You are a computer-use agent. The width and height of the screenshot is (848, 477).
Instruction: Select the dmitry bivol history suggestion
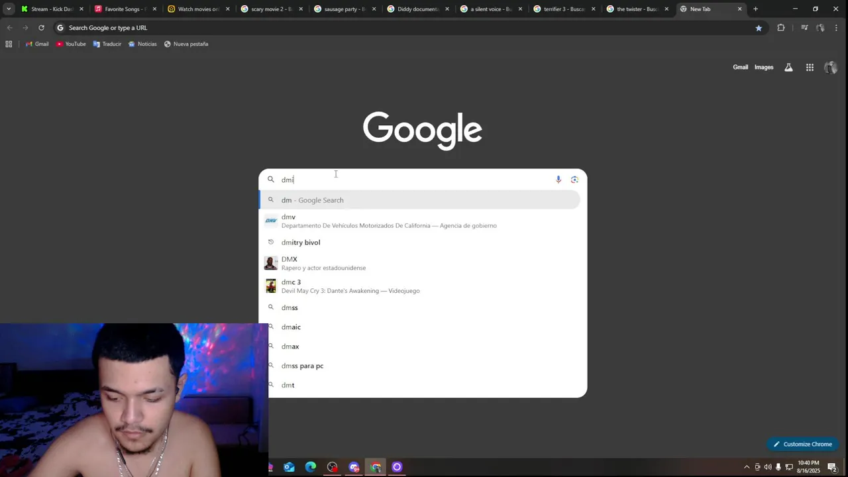(419, 242)
